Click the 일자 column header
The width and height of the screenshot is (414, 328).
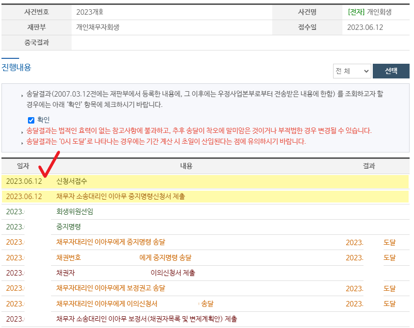pyautogui.click(x=23, y=166)
